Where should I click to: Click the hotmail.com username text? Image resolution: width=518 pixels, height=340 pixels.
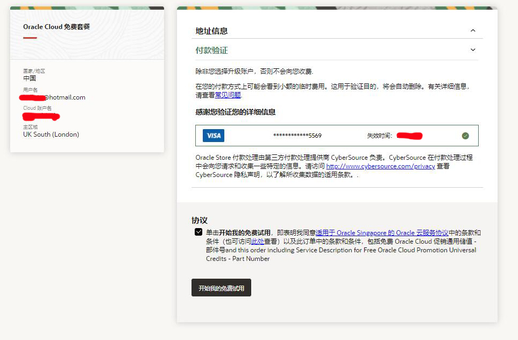coord(65,97)
